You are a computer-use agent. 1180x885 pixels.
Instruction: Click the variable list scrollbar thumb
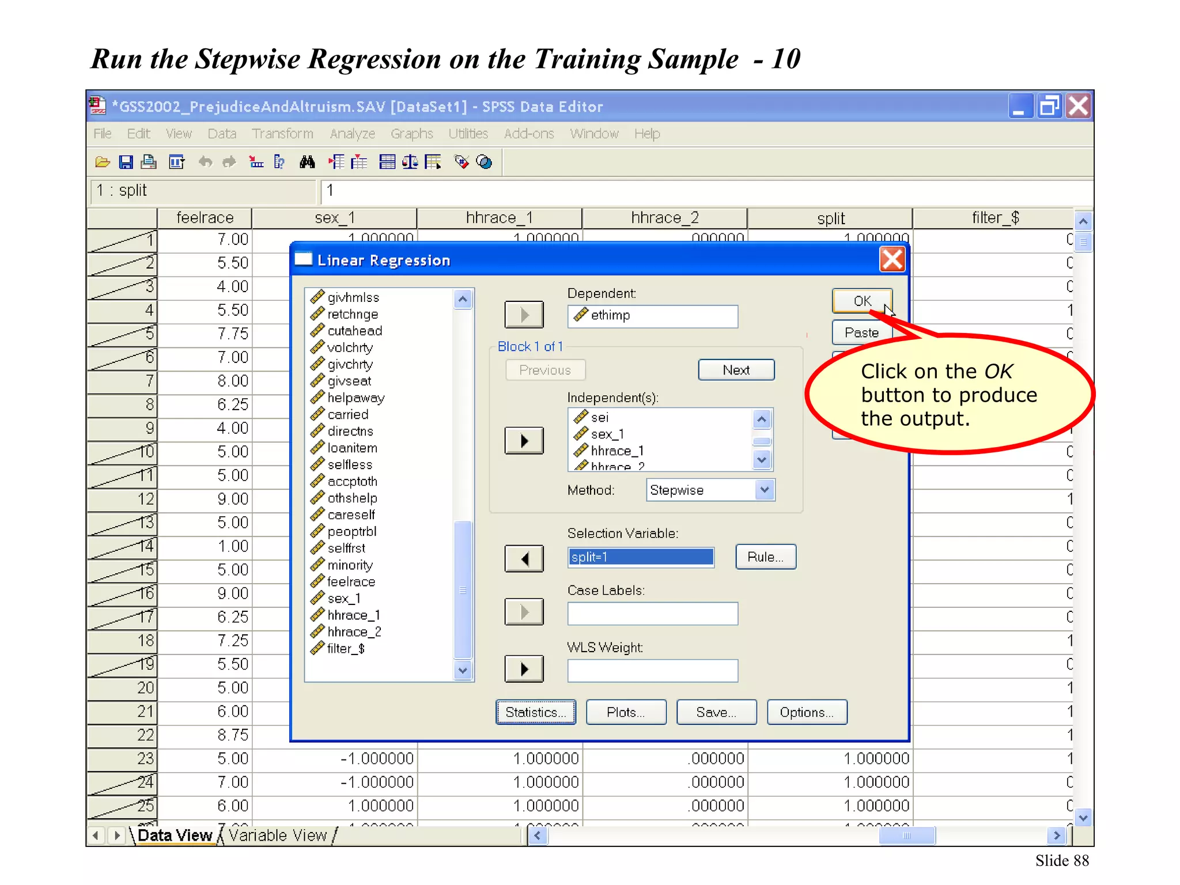(463, 590)
